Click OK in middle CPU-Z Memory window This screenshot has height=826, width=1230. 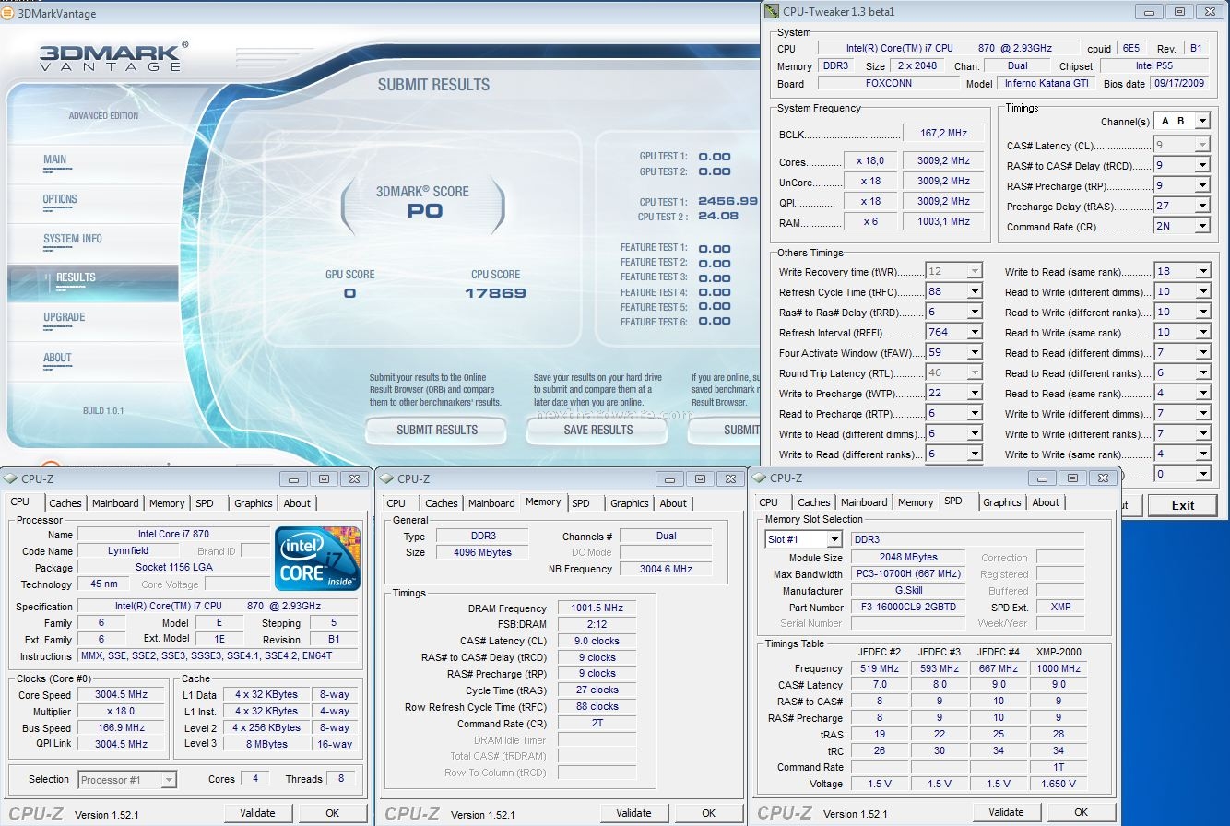click(708, 813)
